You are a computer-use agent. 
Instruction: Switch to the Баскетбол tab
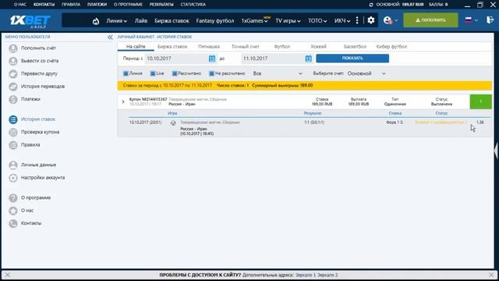coord(355,47)
